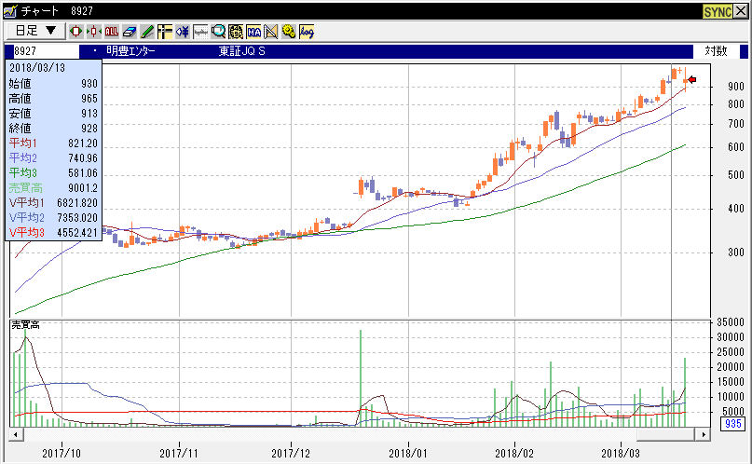The width and height of the screenshot is (752, 464).
Task: Open the 日足 timeframe dropdown
Action: [36, 31]
